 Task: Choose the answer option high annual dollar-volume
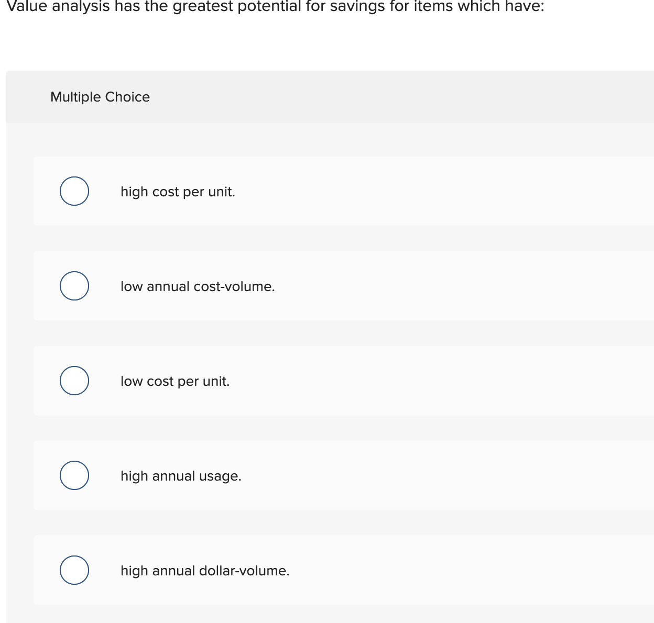(205, 571)
